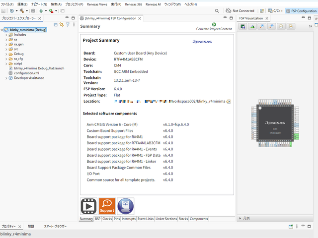Click the save image icon in FSP Visualization
Image resolution: width=318 pixels, height=238 pixels.
point(243,26)
